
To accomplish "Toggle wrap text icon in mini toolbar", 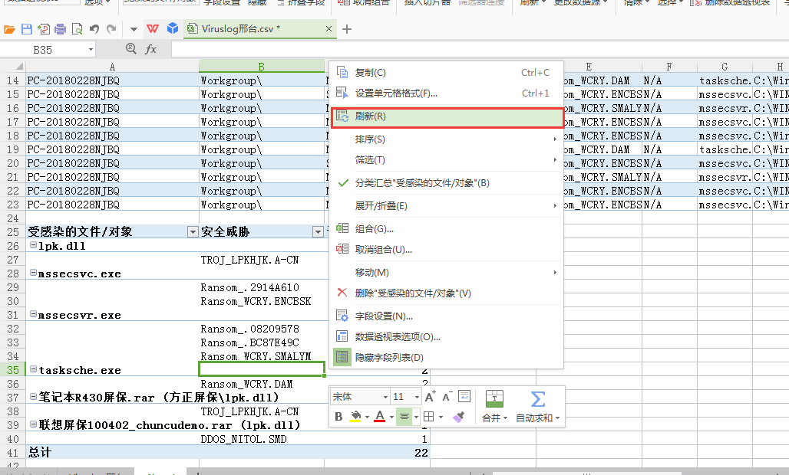I will 464,397.
